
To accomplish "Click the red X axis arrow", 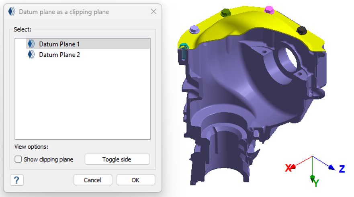I will [x=292, y=166].
